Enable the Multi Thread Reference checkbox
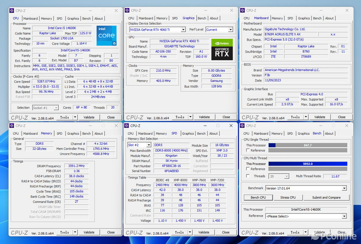This screenshot has height=244, width=361. click(x=247, y=169)
